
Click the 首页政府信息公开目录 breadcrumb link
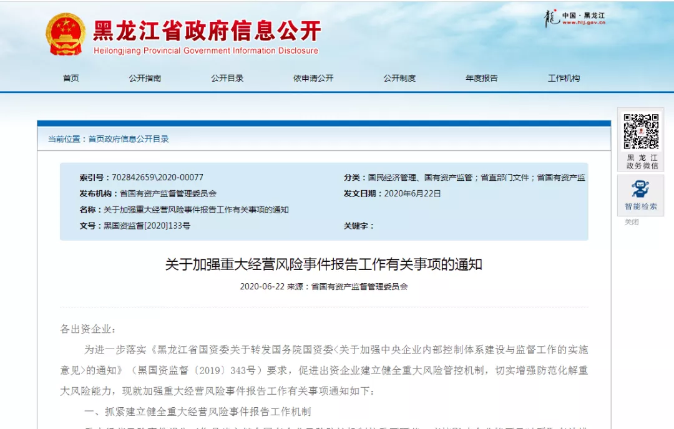[x=128, y=139]
